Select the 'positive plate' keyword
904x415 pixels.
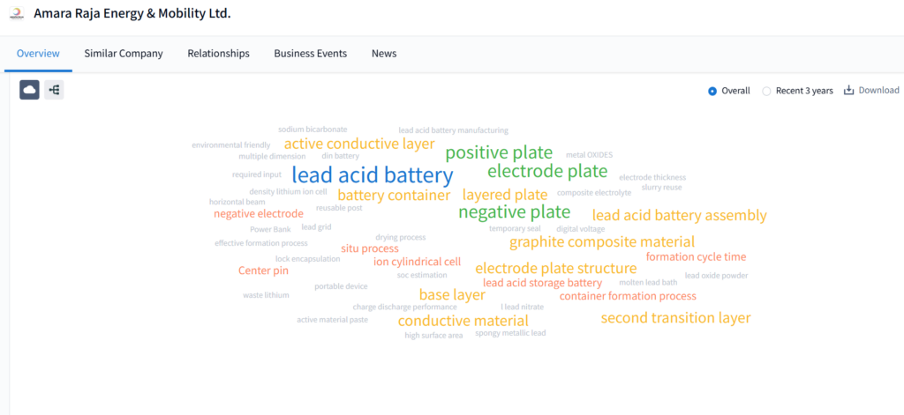[x=499, y=152]
